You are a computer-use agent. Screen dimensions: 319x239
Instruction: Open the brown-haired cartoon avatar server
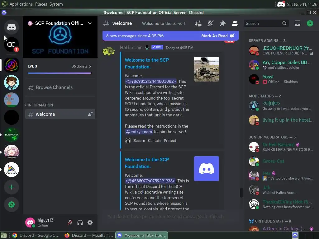(x=12, y=82)
